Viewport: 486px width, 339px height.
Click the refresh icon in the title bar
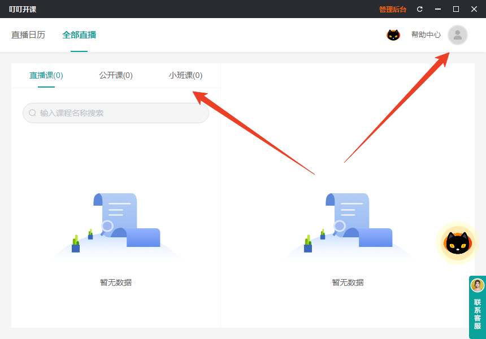[420, 9]
